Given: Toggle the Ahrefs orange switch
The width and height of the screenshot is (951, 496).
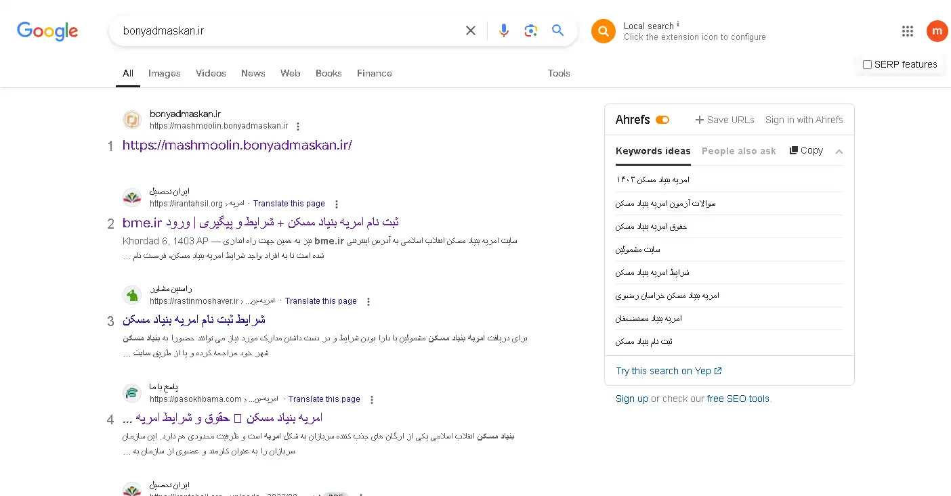Looking at the screenshot, I should coord(662,120).
